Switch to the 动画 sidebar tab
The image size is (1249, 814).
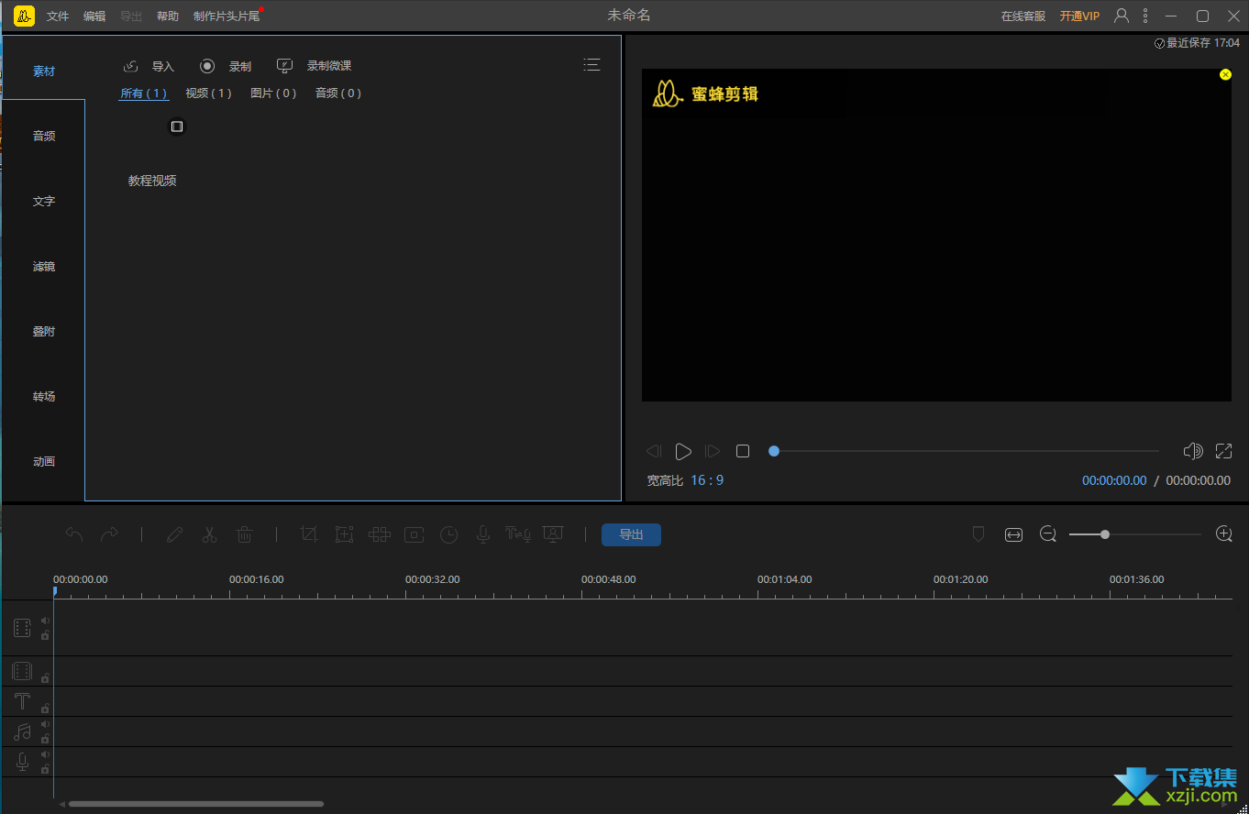(44, 461)
